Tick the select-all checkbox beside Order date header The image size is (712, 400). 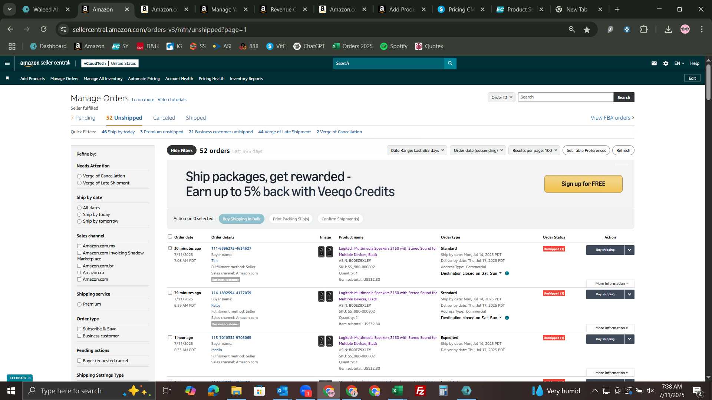[x=170, y=237]
